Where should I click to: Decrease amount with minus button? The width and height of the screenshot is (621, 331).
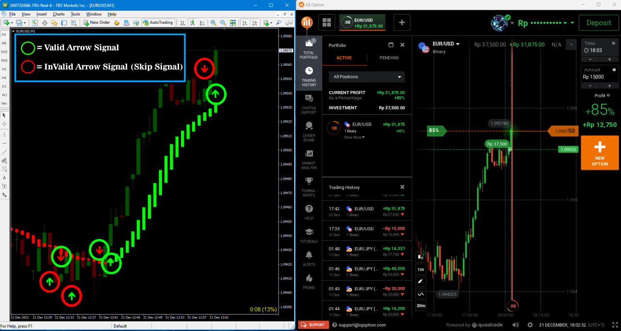click(590, 85)
